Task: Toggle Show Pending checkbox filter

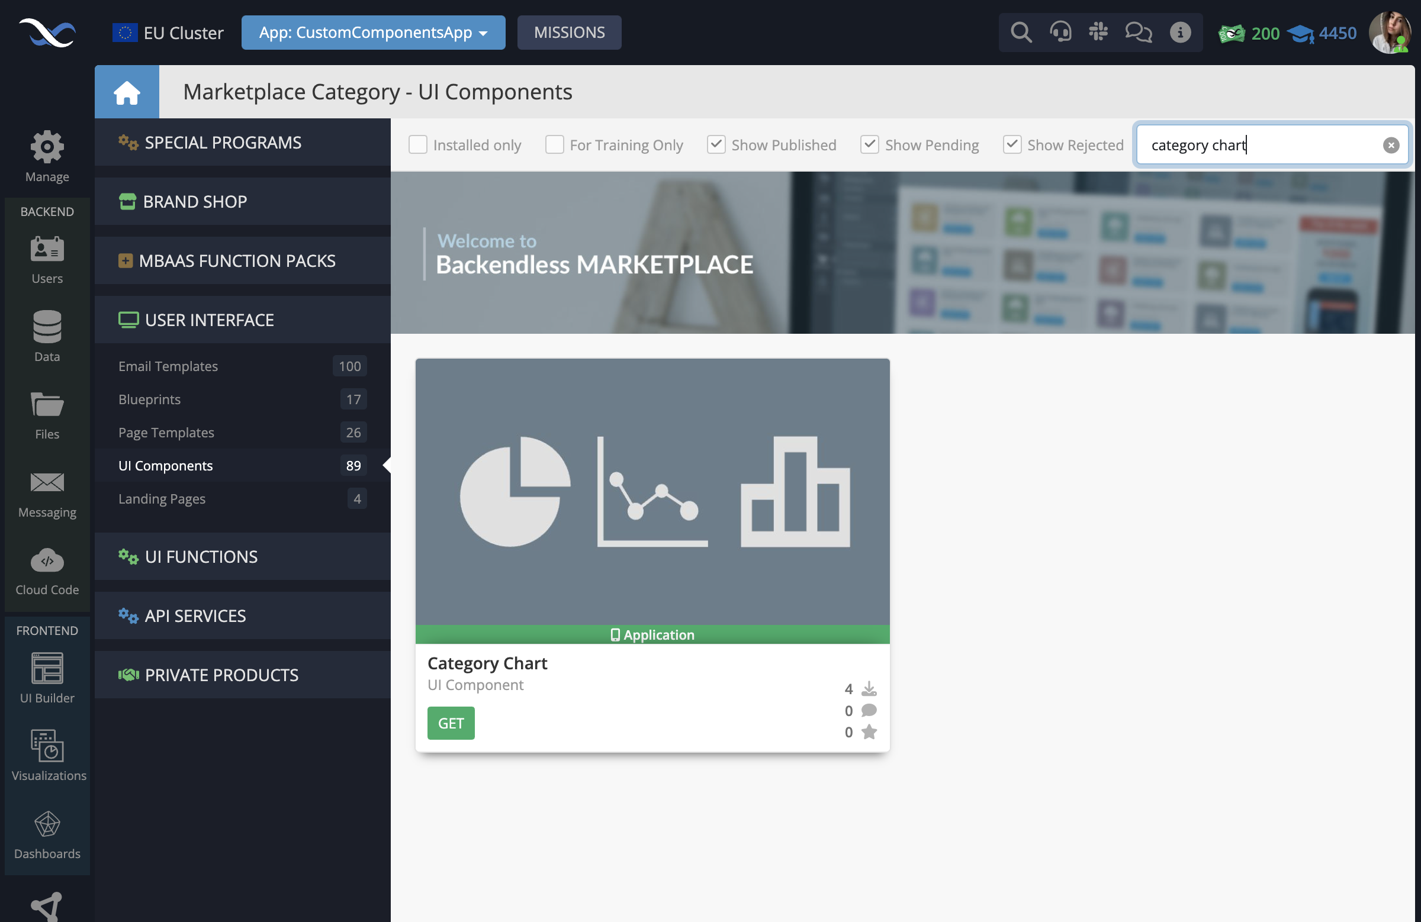Action: tap(869, 145)
